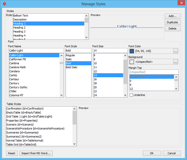Click the Reset button
The height and width of the screenshot is (160, 187).
point(12,153)
